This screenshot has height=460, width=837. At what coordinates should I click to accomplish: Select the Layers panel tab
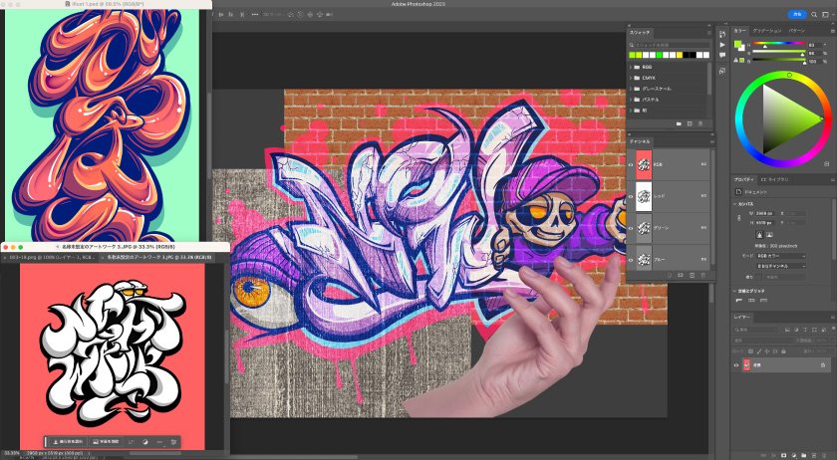[742, 317]
